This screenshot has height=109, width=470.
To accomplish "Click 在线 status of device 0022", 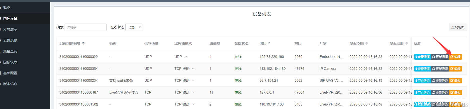I will 238,57.
